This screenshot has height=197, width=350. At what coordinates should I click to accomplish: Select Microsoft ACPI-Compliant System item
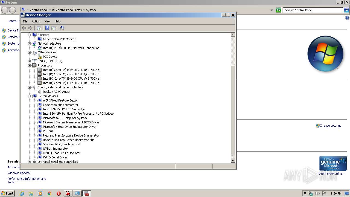(x=65, y=118)
